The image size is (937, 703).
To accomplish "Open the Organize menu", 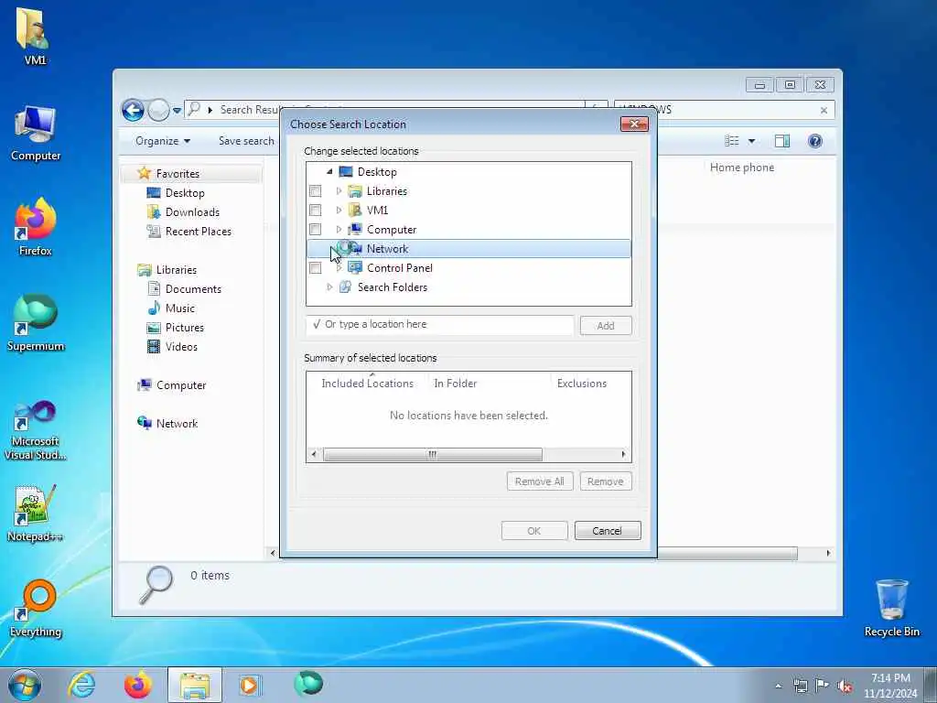I will click(x=163, y=141).
